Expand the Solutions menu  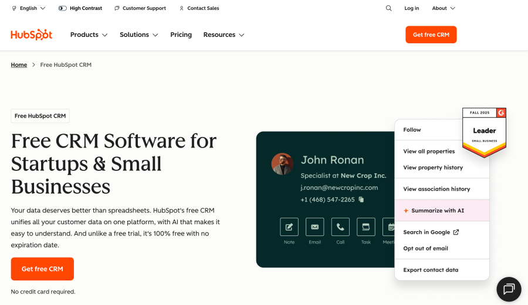pos(138,35)
